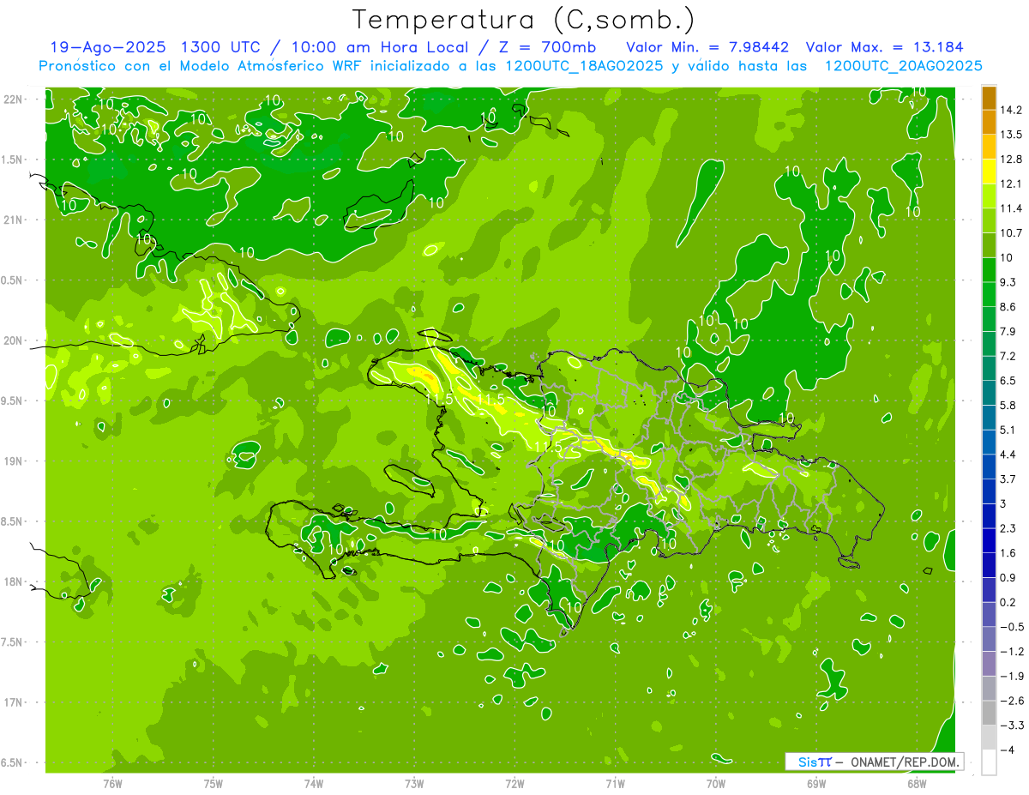Pick the blue swatch between 3.7 and 4.4
1029x795 pixels.
pos(989,467)
